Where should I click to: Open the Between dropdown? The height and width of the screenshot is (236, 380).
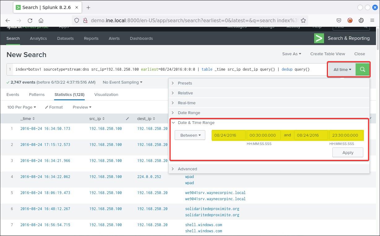click(x=190, y=135)
